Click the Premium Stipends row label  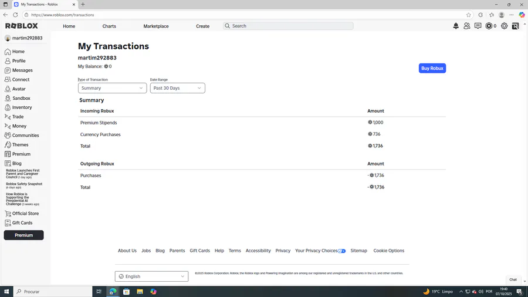click(x=99, y=123)
